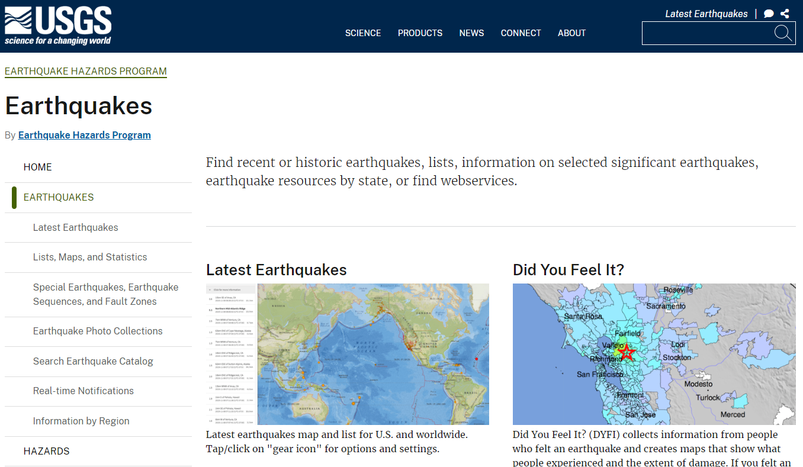The width and height of the screenshot is (803, 467).
Task: Click the Earthquake Hazards Program byline link
Action: click(x=84, y=135)
